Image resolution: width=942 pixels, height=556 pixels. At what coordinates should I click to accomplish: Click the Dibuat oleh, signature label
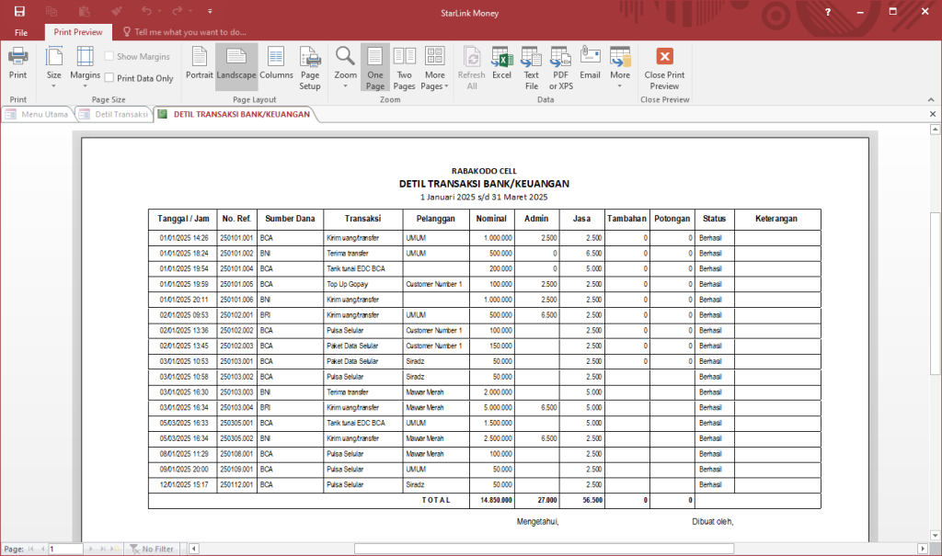point(713,522)
